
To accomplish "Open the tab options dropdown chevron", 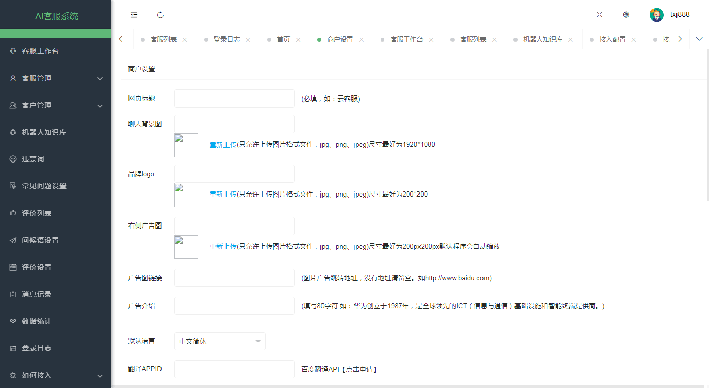I will coord(699,39).
